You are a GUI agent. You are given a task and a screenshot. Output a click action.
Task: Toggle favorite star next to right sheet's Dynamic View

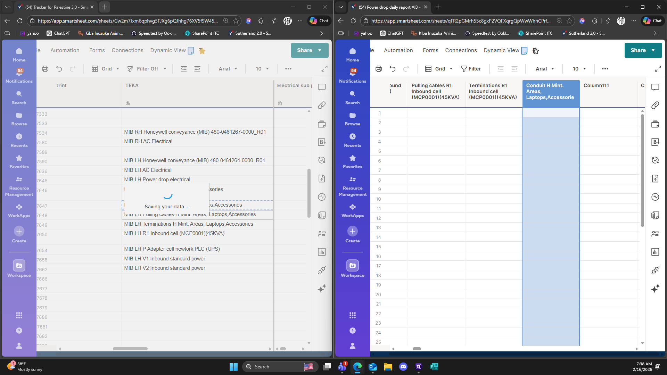coord(536,51)
